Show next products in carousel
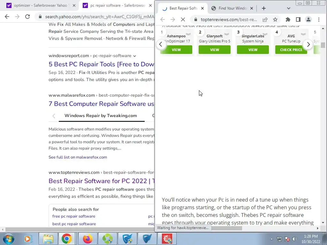Image resolution: width=327 pixels, height=245 pixels. (x=308, y=44)
